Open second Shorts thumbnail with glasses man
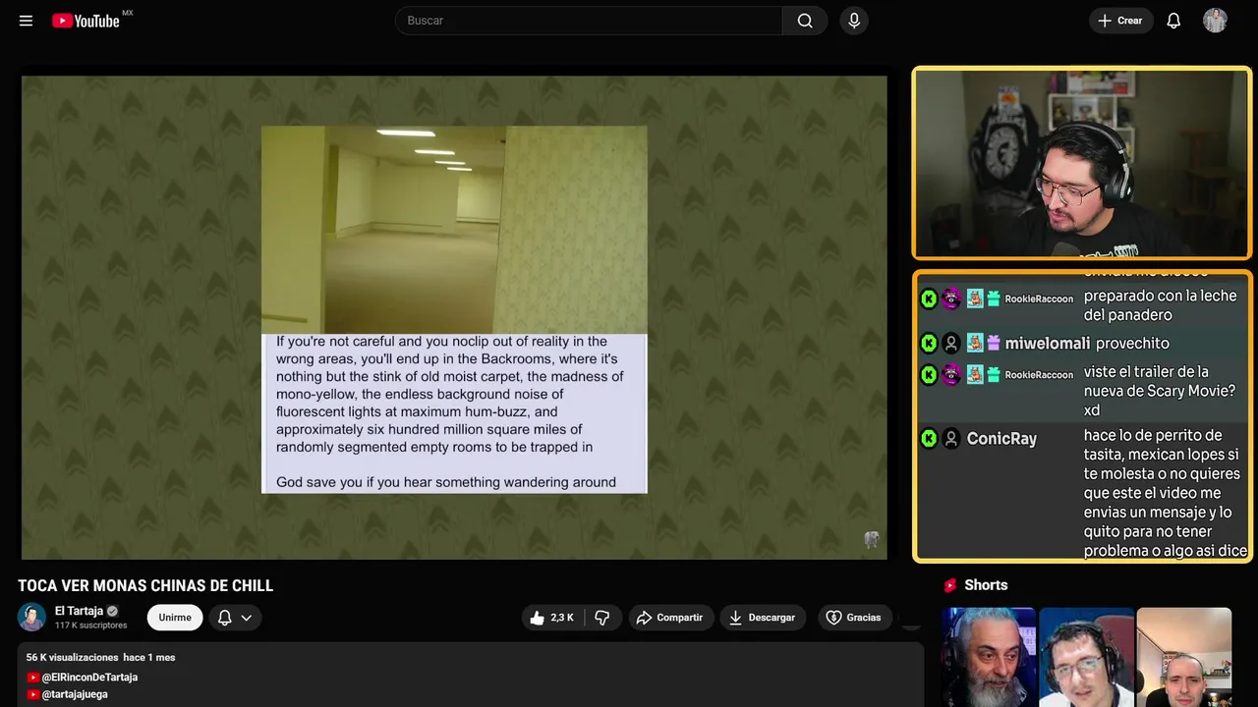 click(x=1086, y=657)
